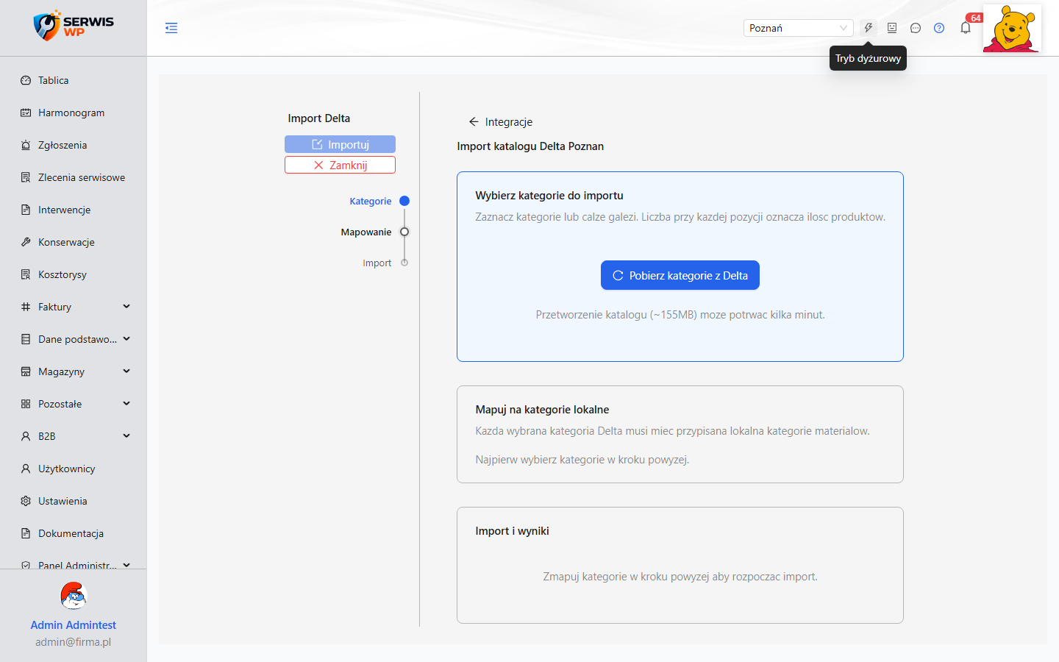Click the Konserwacje wrench icon
1059x662 pixels.
pos(26,242)
